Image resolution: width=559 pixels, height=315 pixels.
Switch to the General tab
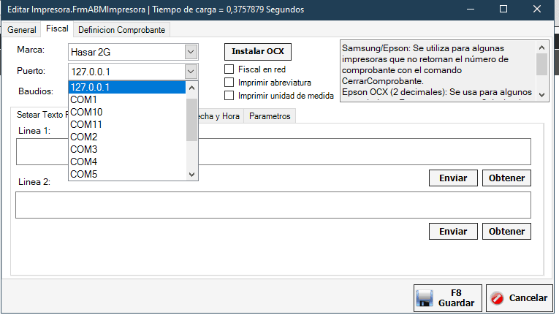point(21,29)
